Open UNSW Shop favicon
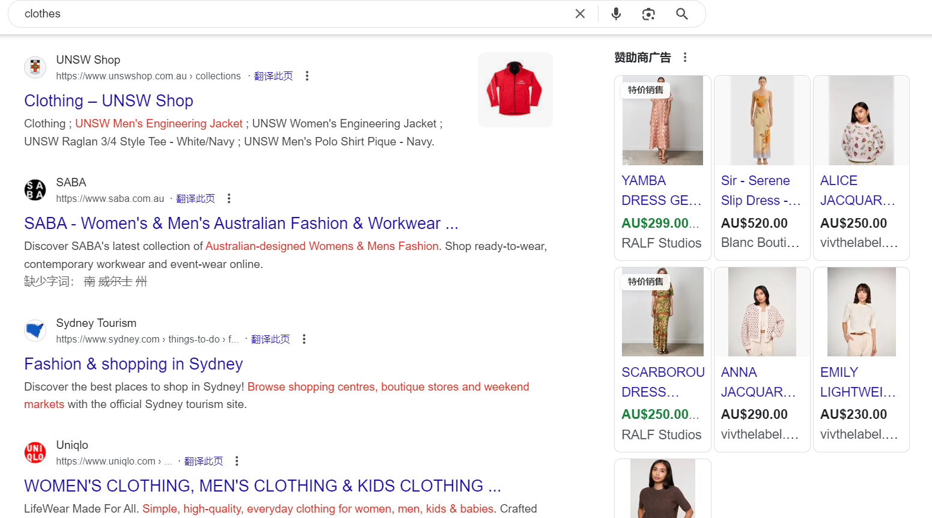Viewport: 932px width, 518px height. coord(35,67)
